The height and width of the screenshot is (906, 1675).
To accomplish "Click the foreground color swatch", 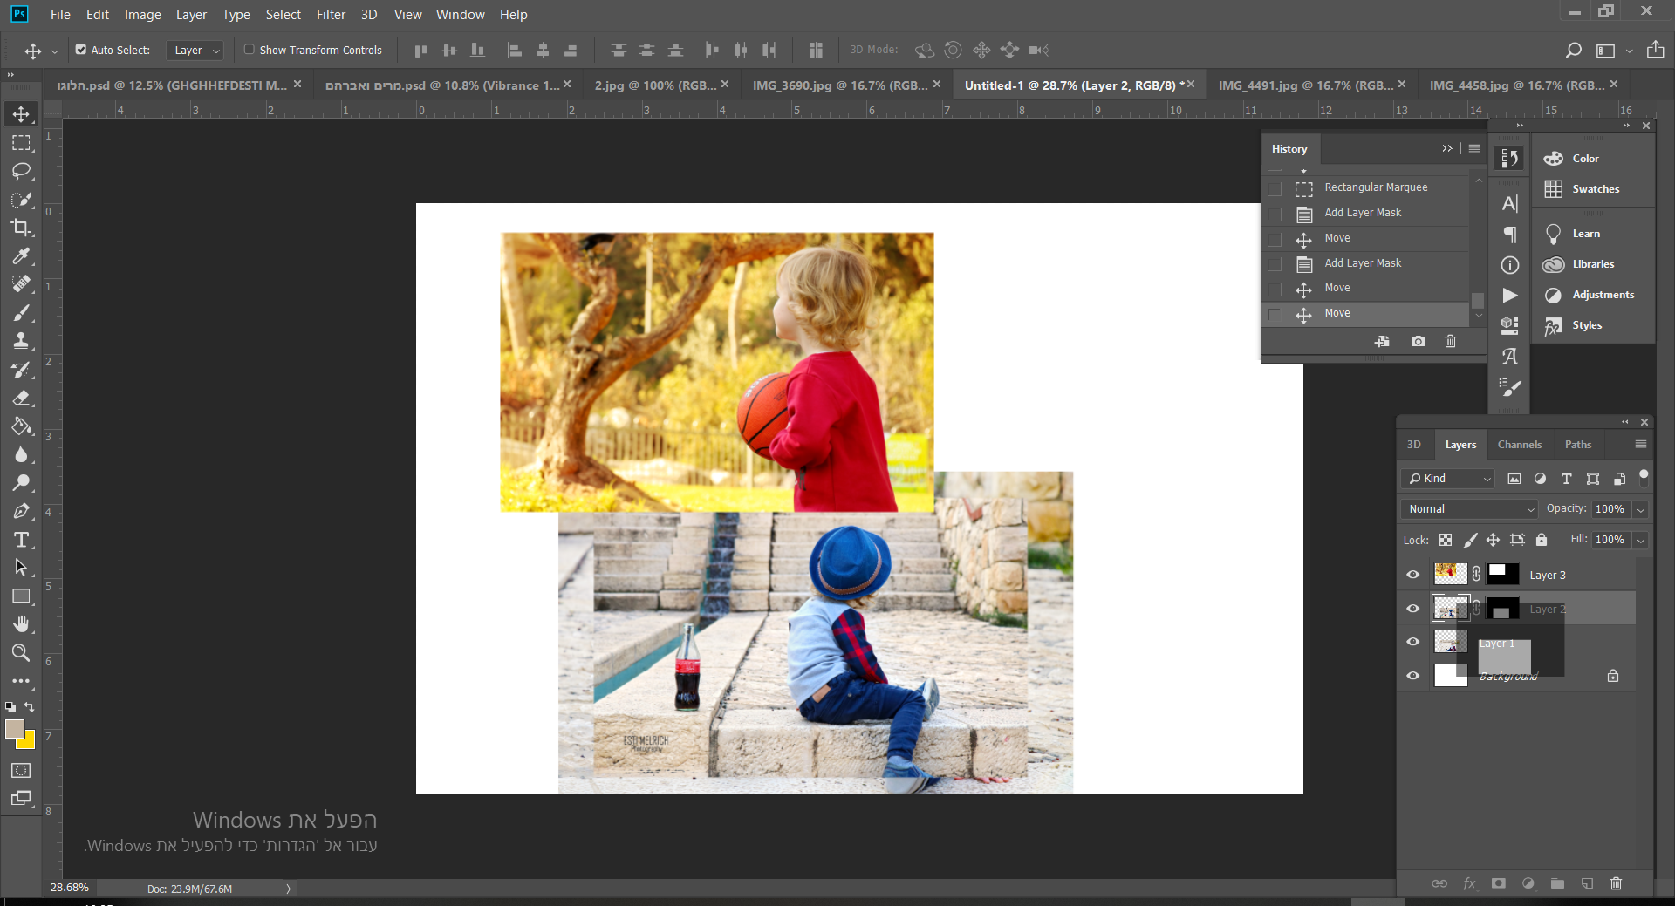I will [13, 728].
